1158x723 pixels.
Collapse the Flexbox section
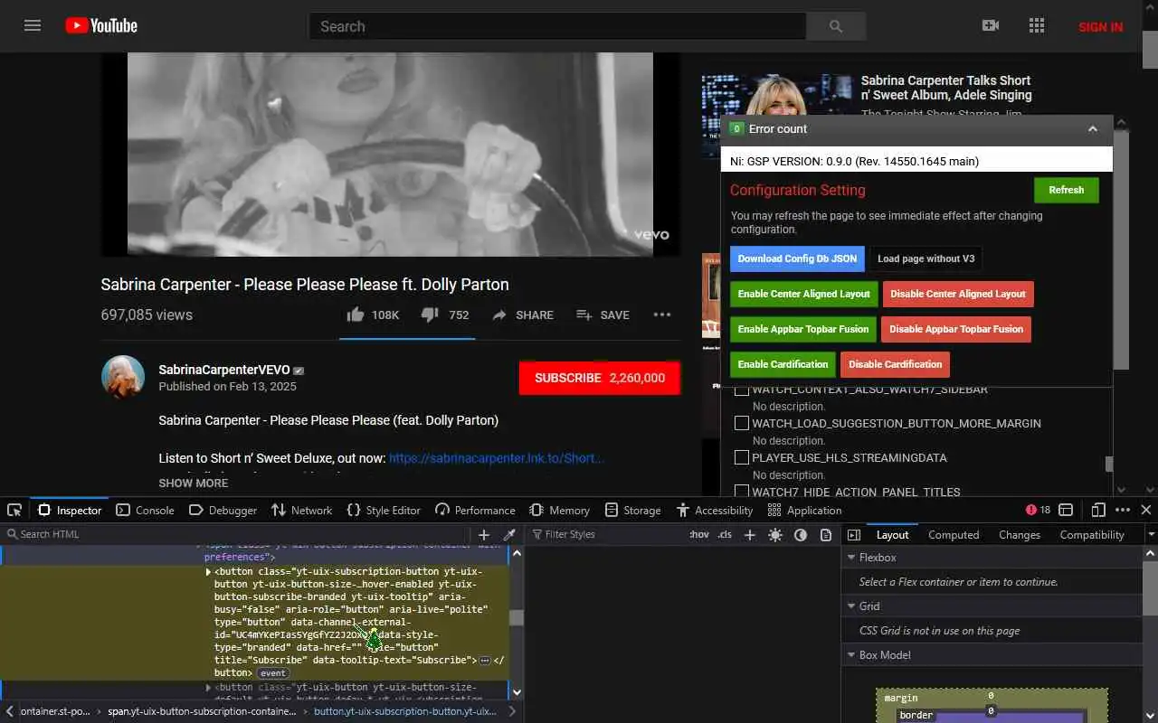[x=851, y=558]
